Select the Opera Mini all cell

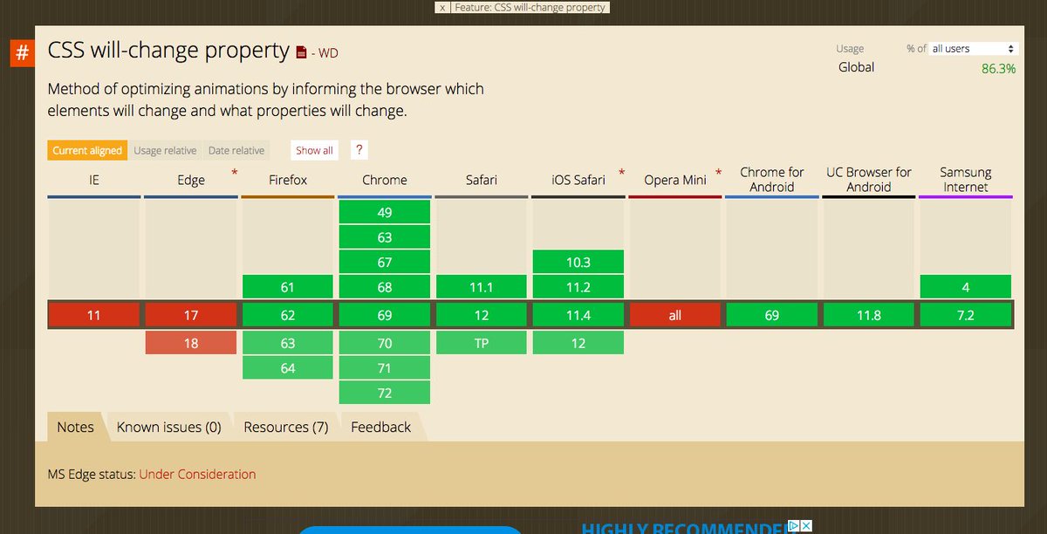pos(675,315)
